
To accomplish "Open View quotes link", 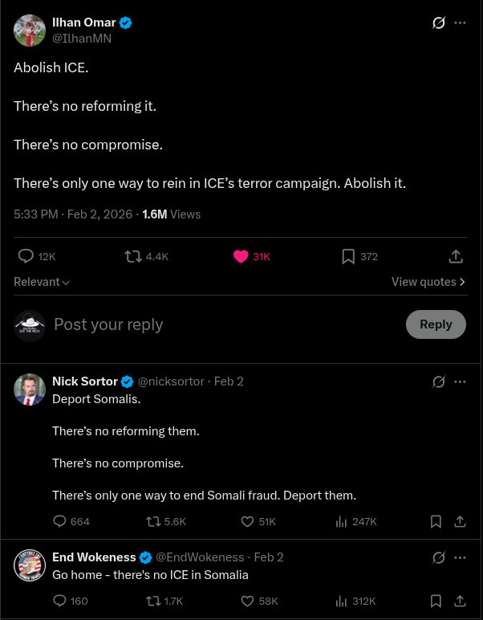I will click(428, 282).
